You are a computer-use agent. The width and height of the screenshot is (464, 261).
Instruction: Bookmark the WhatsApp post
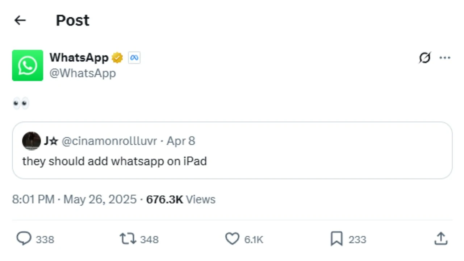[336, 239]
